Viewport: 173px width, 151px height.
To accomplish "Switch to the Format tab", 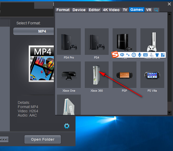I will click(x=63, y=10).
